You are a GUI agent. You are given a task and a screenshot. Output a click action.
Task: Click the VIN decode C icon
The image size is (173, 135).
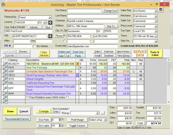tap(50, 36)
